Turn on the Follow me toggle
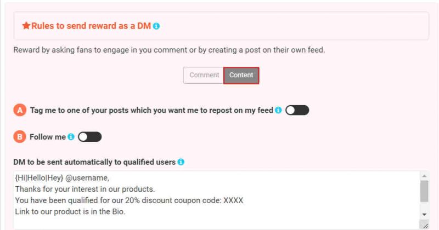Image resolution: width=439 pixels, height=230 pixels. pyautogui.click(x=89, y=137)
